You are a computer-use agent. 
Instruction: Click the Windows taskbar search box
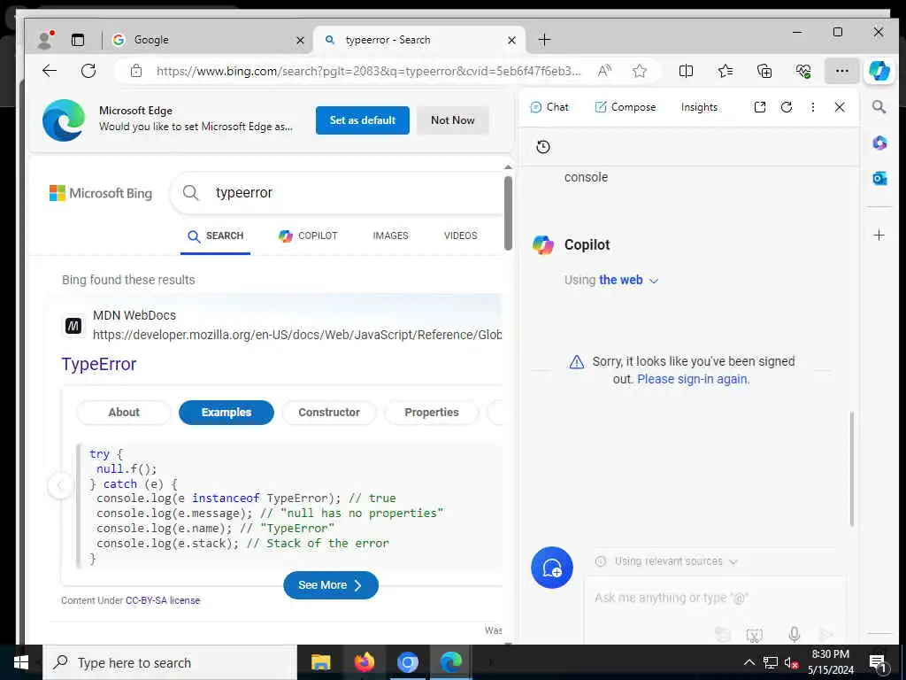170,662
